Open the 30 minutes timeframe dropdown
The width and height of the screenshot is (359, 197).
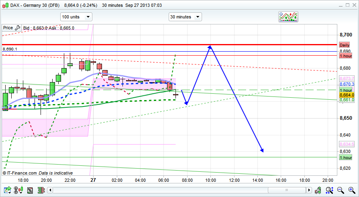185,17
